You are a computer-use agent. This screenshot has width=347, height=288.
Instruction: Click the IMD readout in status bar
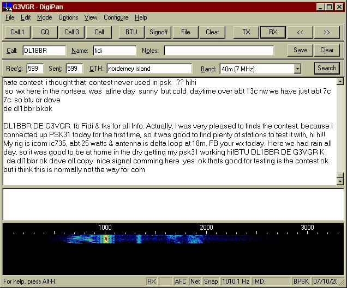pos(271,281)
